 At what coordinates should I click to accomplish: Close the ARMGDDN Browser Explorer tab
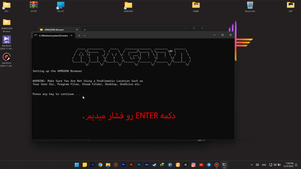pyautogui.click(x=77, y=30)
